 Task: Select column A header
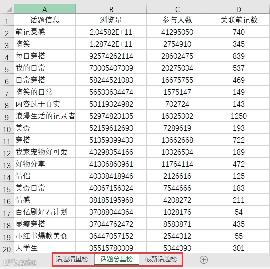(x=45, y=9)
